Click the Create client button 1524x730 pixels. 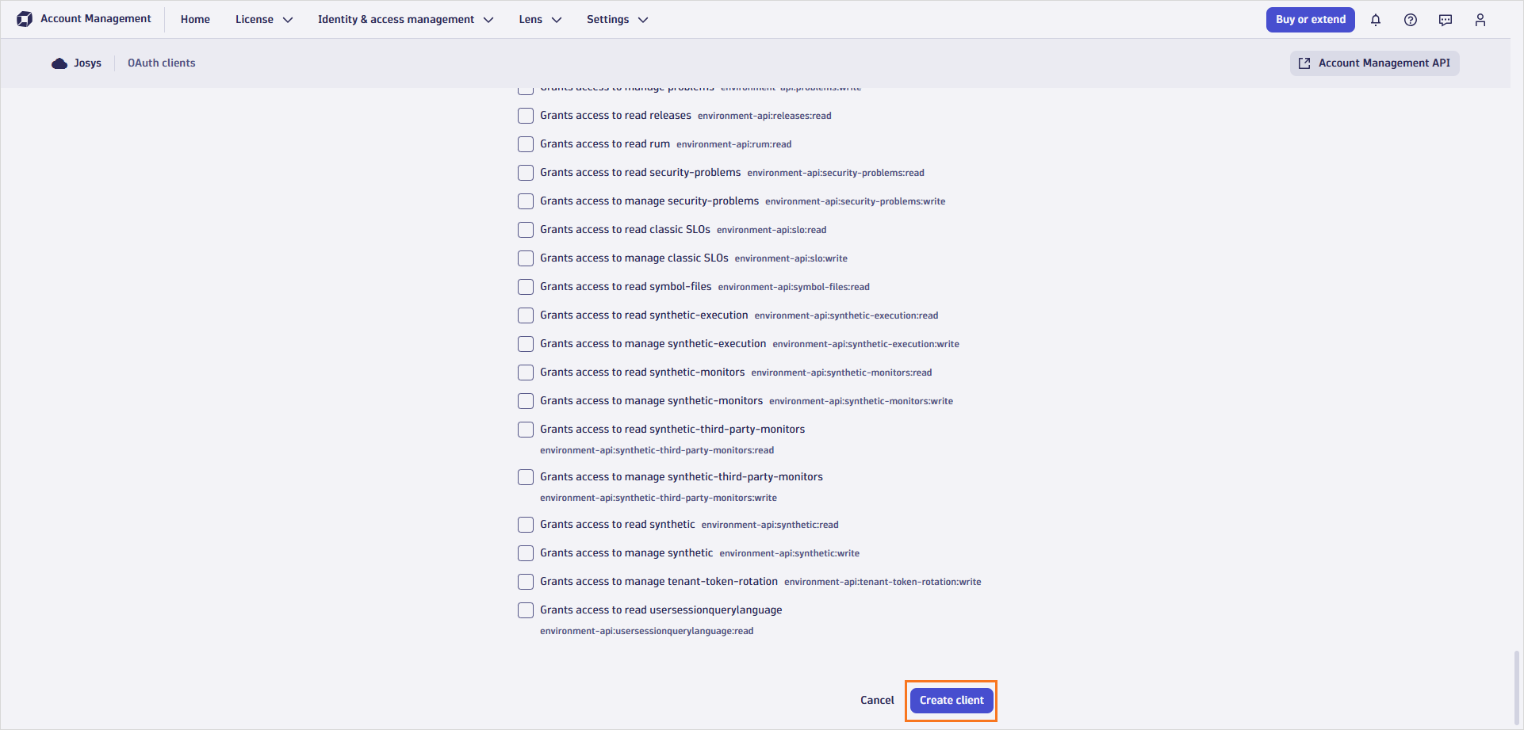tap(952, 701)
